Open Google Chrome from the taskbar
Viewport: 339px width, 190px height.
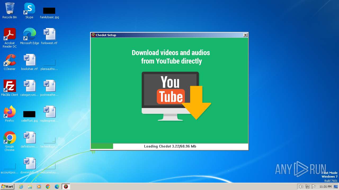tap(48, 187)
